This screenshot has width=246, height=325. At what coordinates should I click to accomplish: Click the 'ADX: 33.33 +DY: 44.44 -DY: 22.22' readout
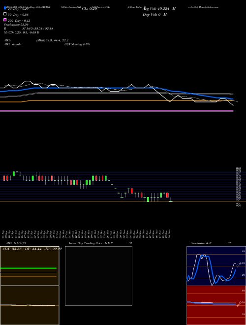[31, 249]
